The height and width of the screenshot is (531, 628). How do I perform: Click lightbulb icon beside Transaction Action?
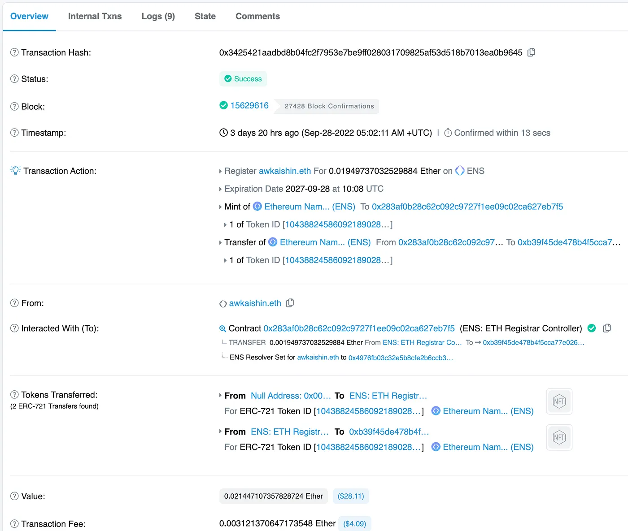coord(16,170)
